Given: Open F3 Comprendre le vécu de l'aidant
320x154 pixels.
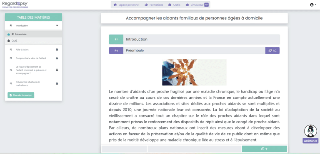Looking at the screenshot, I should [x=33, y=58].
